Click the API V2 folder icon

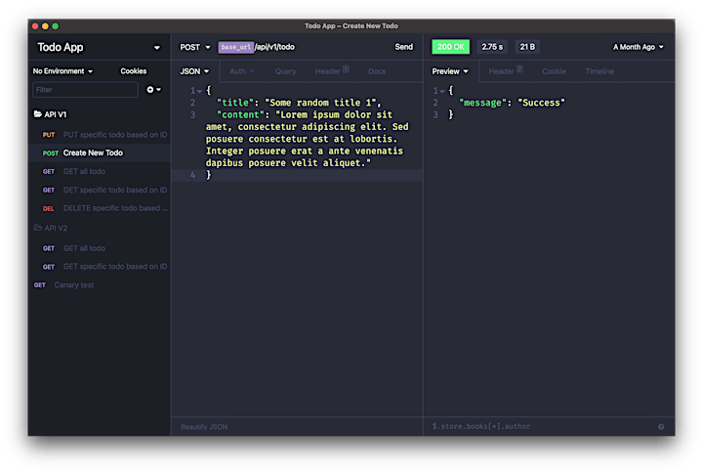(x=38, y=228)
